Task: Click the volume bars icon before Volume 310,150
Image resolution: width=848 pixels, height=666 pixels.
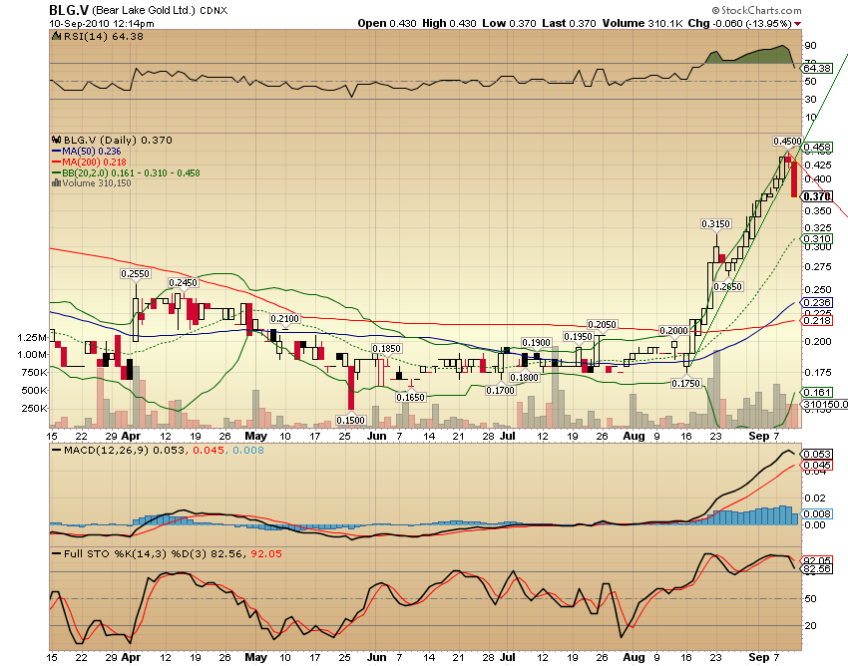Action: click(56, 183)
